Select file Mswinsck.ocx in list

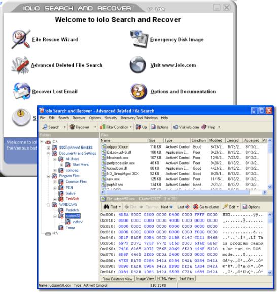[x=118, y=158]
